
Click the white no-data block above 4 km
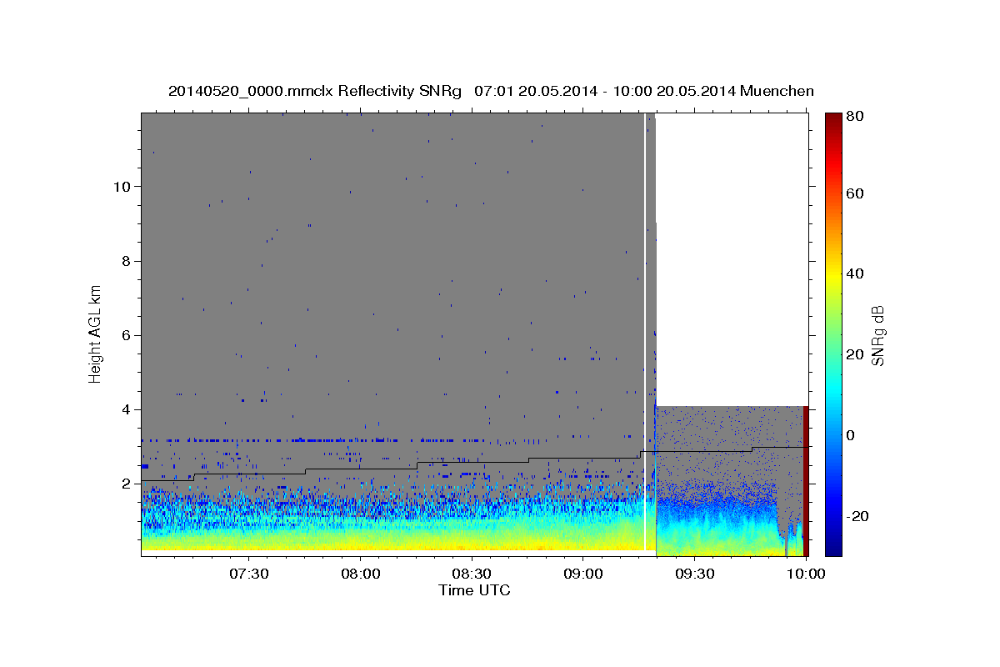click(x=732, y=259)
